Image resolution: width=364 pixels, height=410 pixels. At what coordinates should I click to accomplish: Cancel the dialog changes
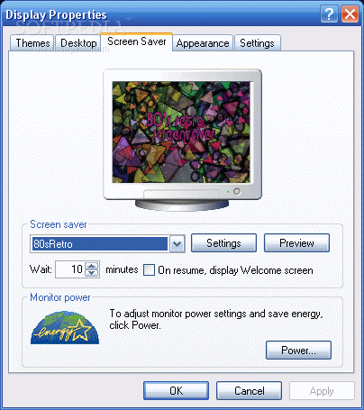[x=249, y=391]
